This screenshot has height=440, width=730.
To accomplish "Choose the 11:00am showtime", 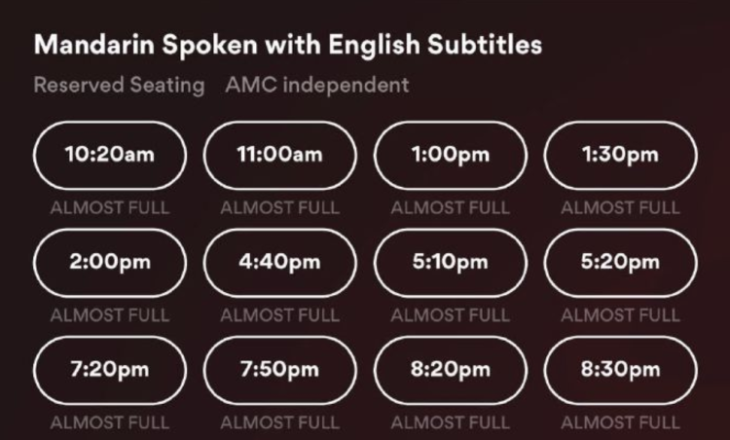I will [279, 155].
